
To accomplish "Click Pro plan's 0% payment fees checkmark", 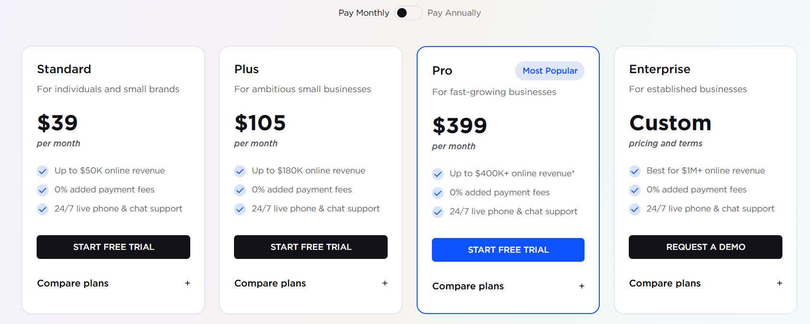I will click(438, 193).
